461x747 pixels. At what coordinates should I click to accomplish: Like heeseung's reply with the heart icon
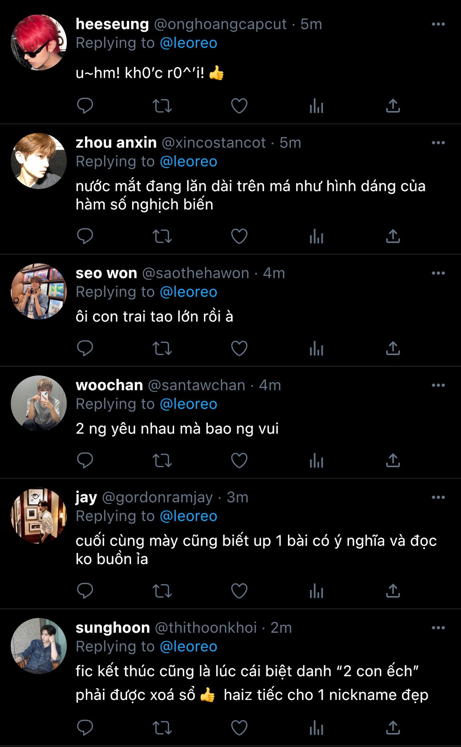tap(239, 106)
